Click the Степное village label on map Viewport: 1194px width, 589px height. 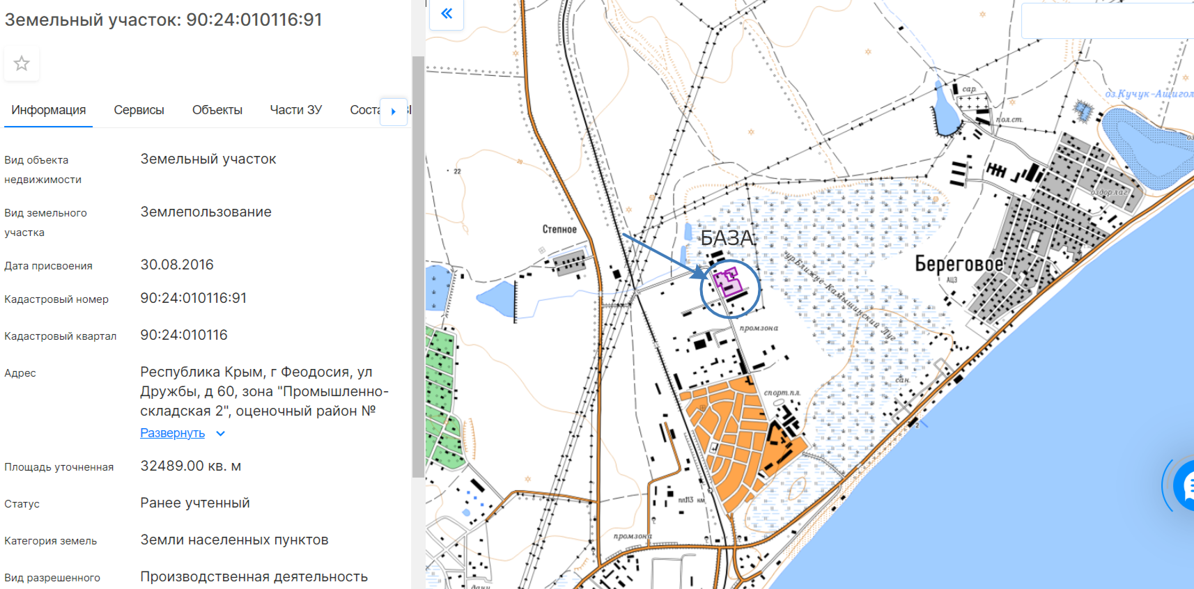[x=559, y=229]
